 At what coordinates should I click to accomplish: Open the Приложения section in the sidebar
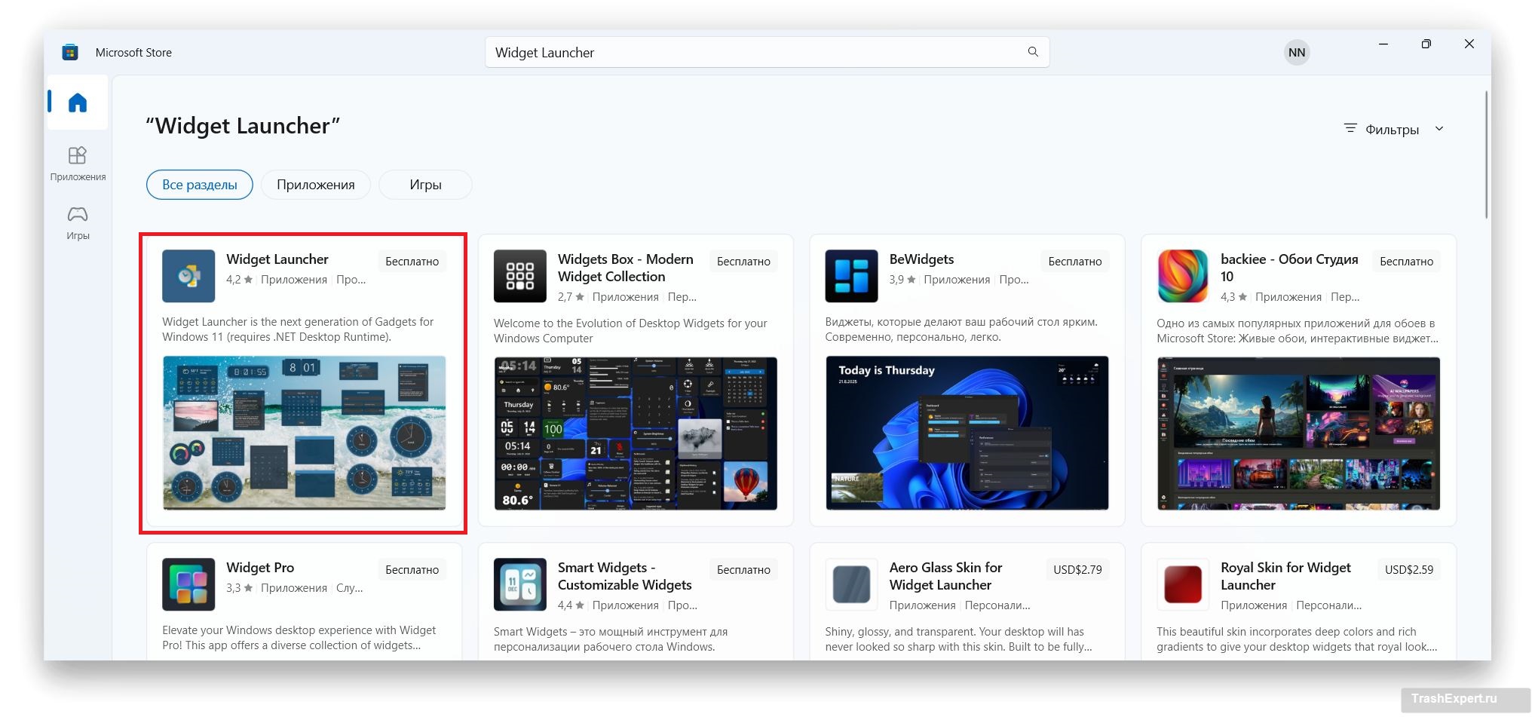click(78, 163)
